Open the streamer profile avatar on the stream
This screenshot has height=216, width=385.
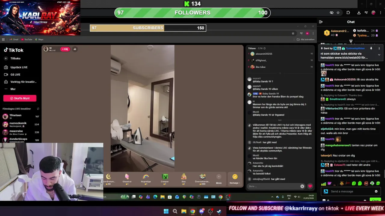tap(46, 49)
